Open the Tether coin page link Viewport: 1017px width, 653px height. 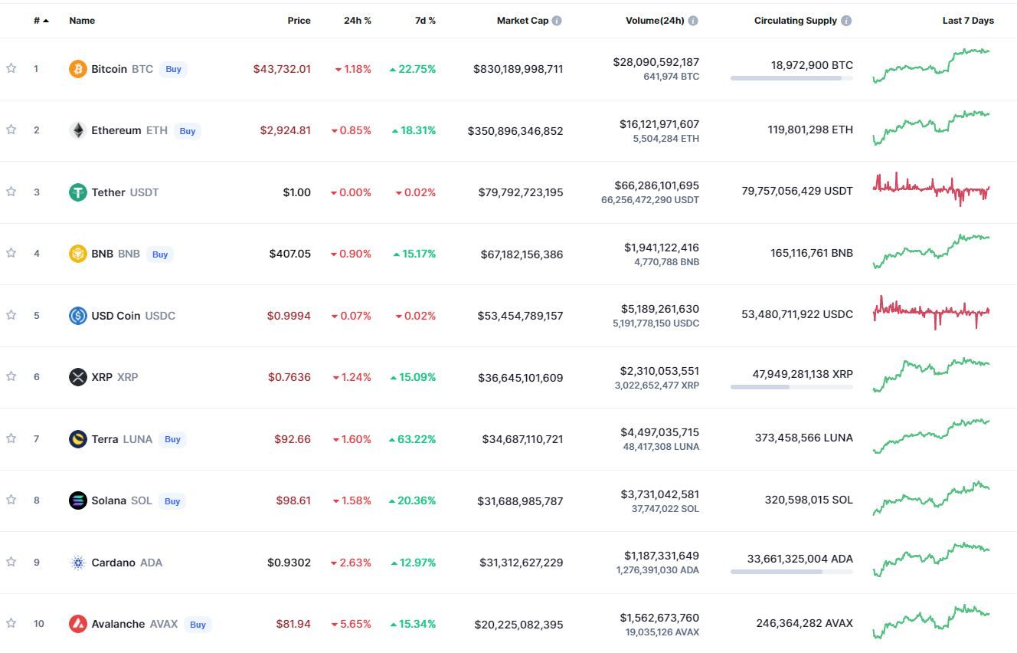pyautogui.click(x=108, y=192)
